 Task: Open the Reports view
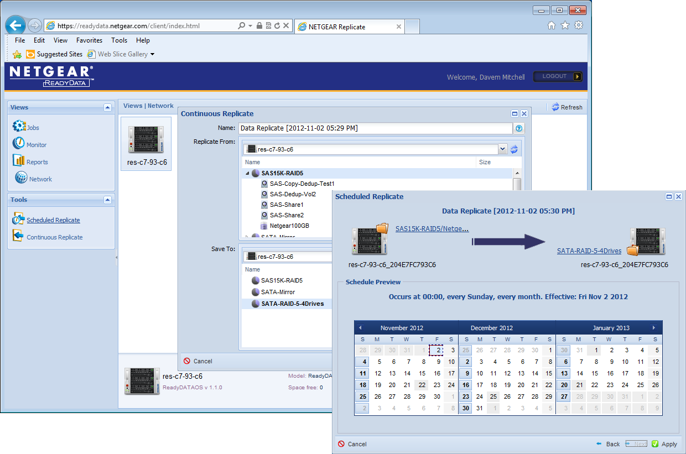30,161
